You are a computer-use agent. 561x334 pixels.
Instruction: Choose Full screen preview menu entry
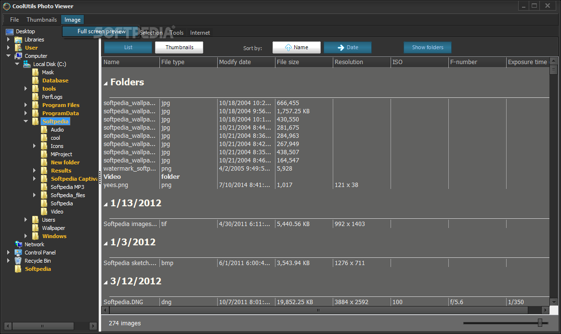click(x=101, y=31)
